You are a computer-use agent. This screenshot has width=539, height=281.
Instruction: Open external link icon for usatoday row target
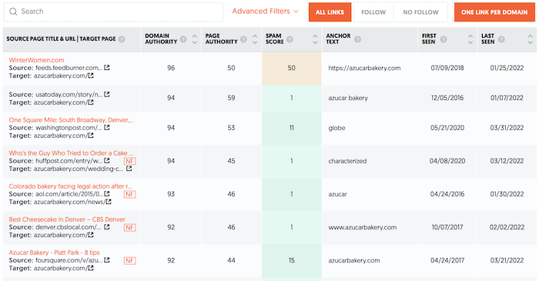tap(91, 102)
